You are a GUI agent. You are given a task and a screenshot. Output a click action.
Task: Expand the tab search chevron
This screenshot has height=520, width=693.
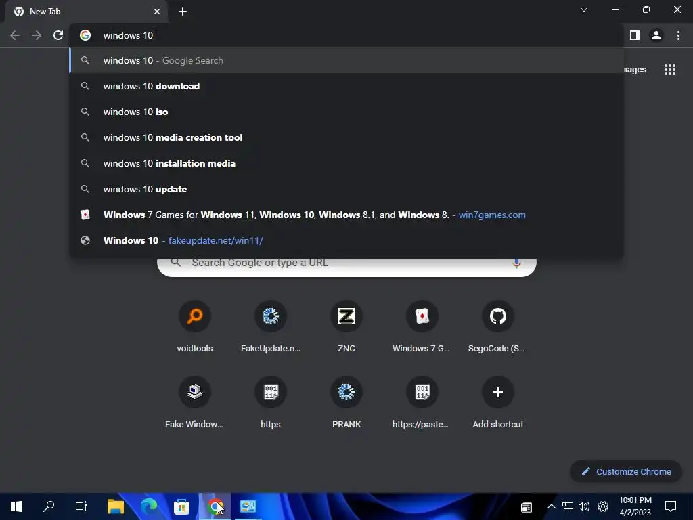click(x=584, y=9)
